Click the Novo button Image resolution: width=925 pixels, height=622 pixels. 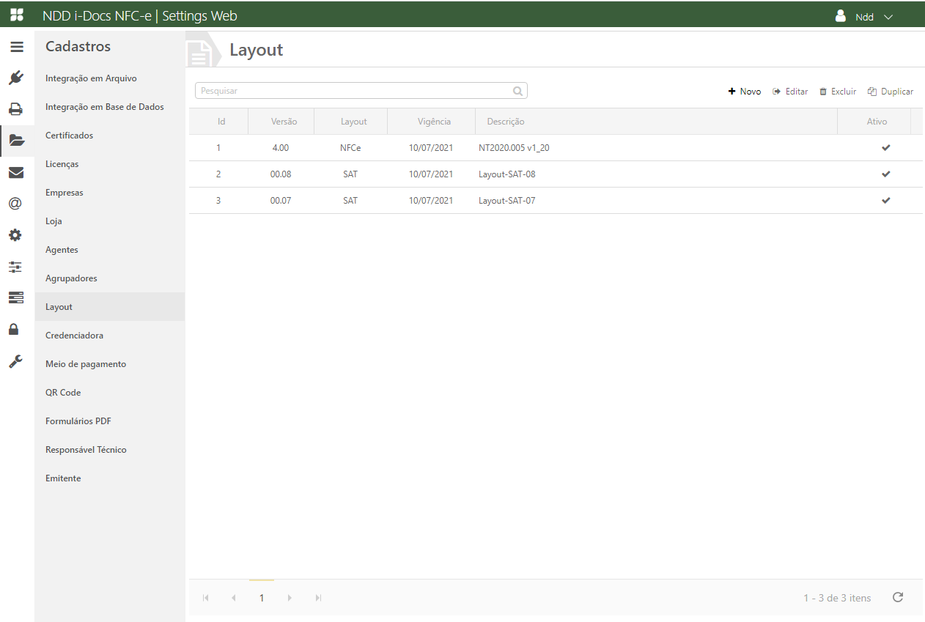[745, 92]
